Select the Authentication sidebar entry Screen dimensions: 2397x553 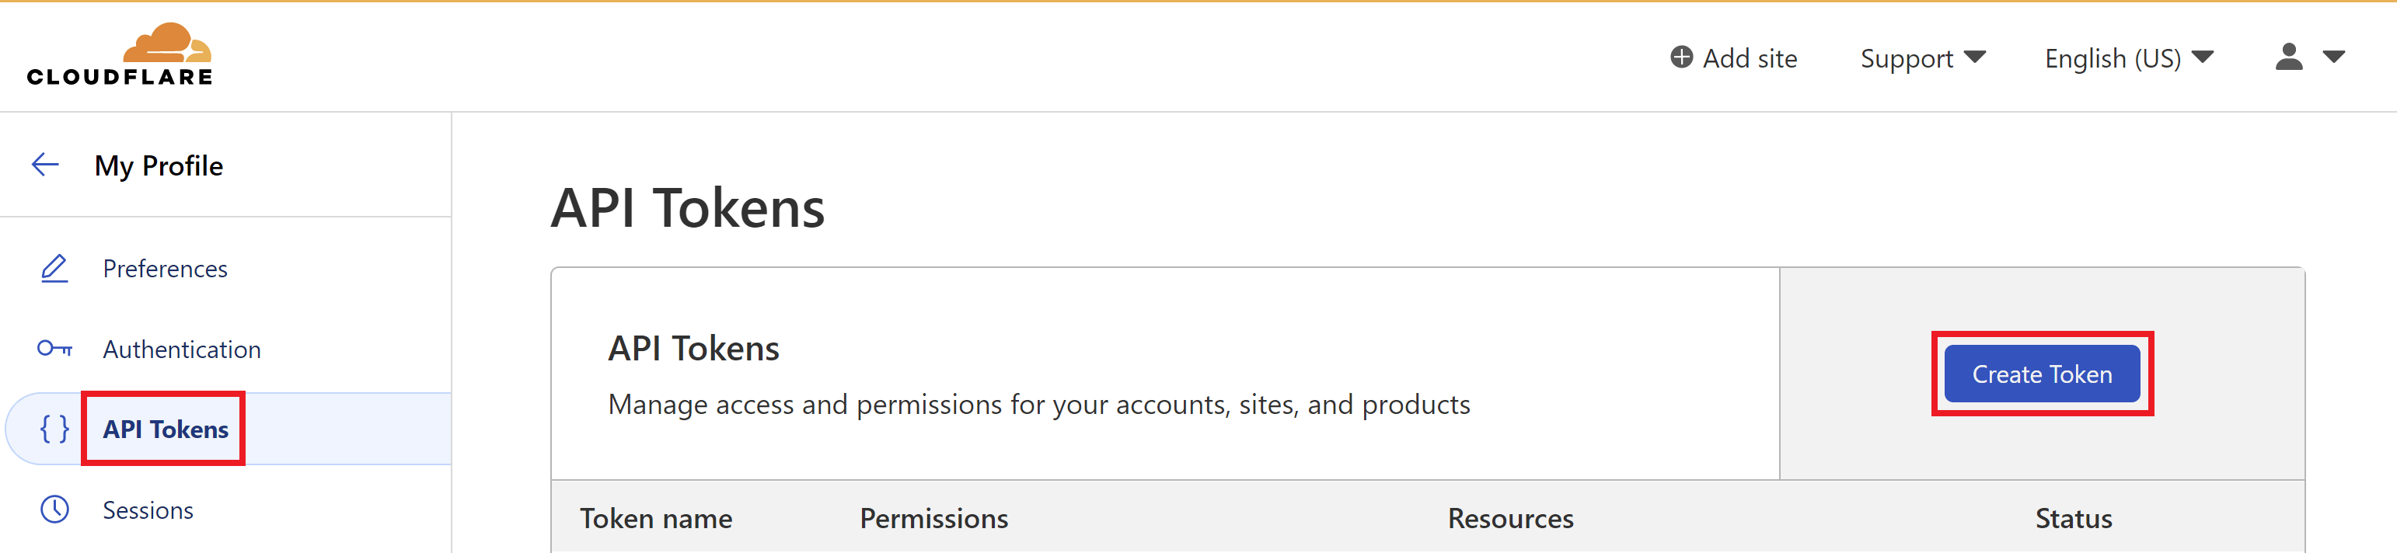click(181, 348)
